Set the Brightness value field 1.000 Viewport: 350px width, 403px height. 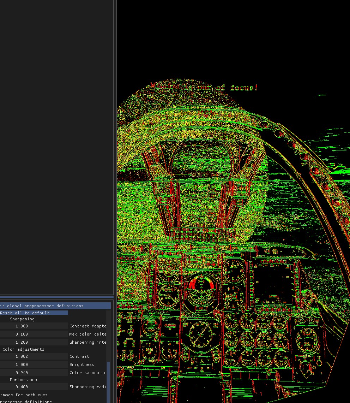[34, 365]
